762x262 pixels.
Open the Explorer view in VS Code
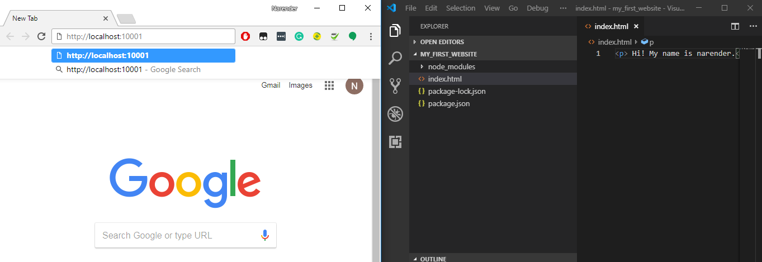pos(395,31)
